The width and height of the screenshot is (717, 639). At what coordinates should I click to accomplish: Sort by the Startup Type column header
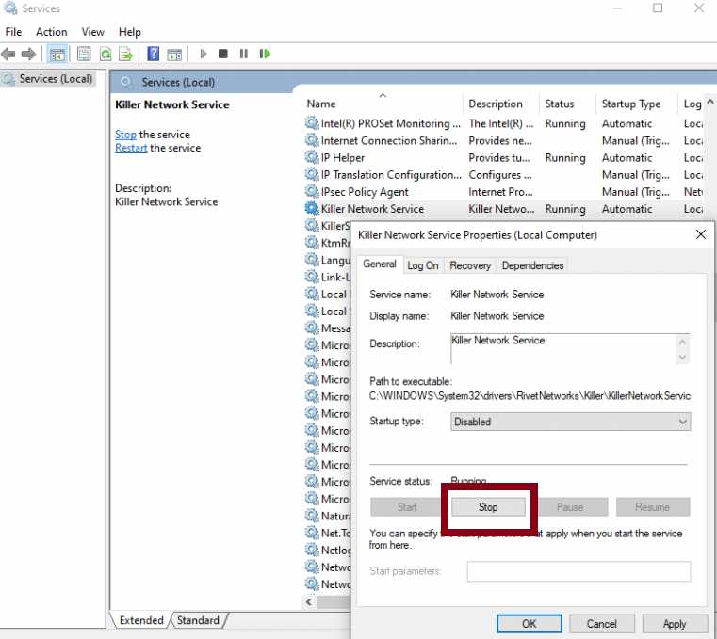[637, 104]
